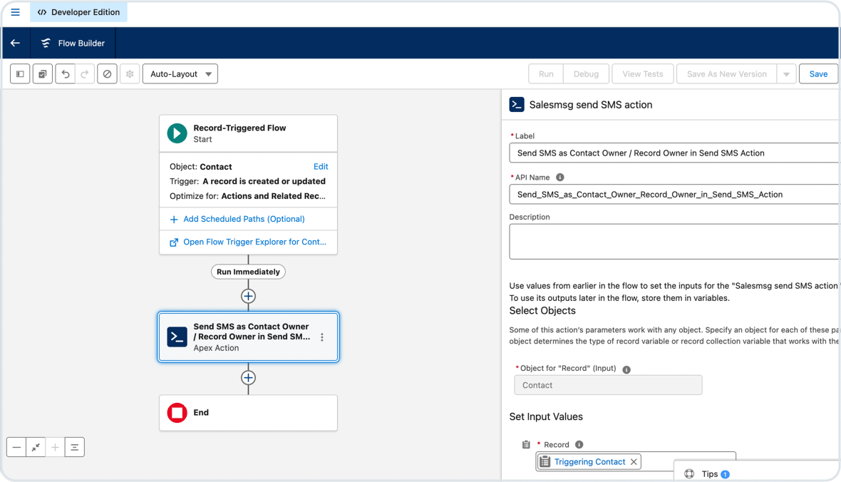841x482 pixels.
Task: Click the Record-Triggered Flow start icon
Action: tap(177, 133)
